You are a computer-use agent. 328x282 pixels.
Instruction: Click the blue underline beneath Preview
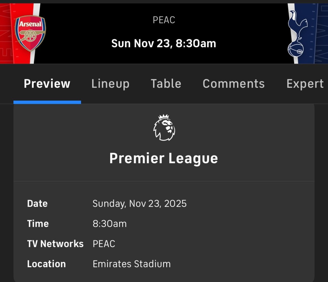47,102
